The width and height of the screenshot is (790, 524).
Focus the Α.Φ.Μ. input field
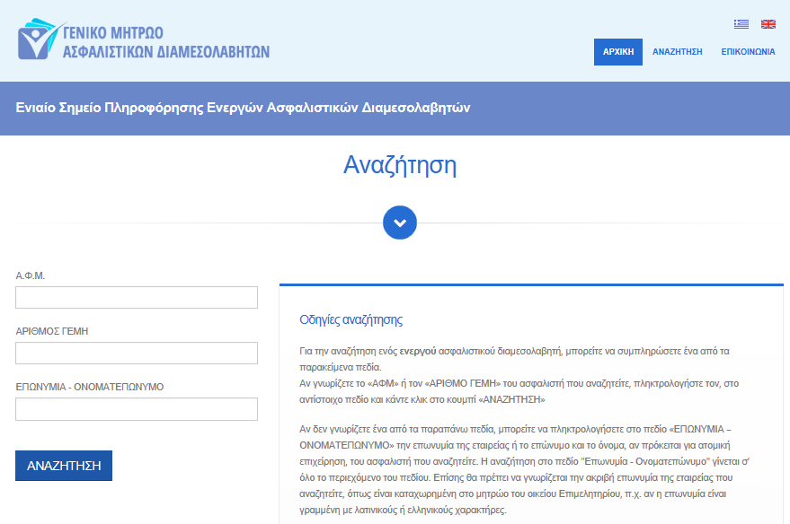point(137,298)
